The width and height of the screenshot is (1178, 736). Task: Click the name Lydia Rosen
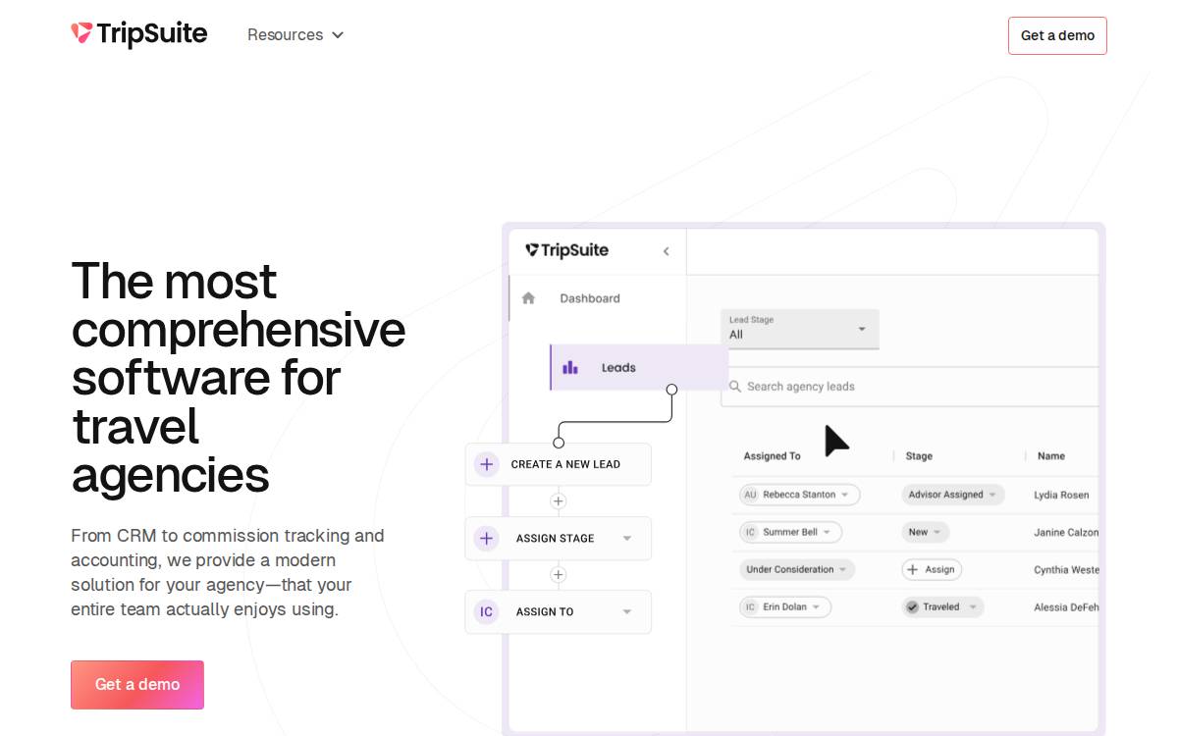[1061, 495]
